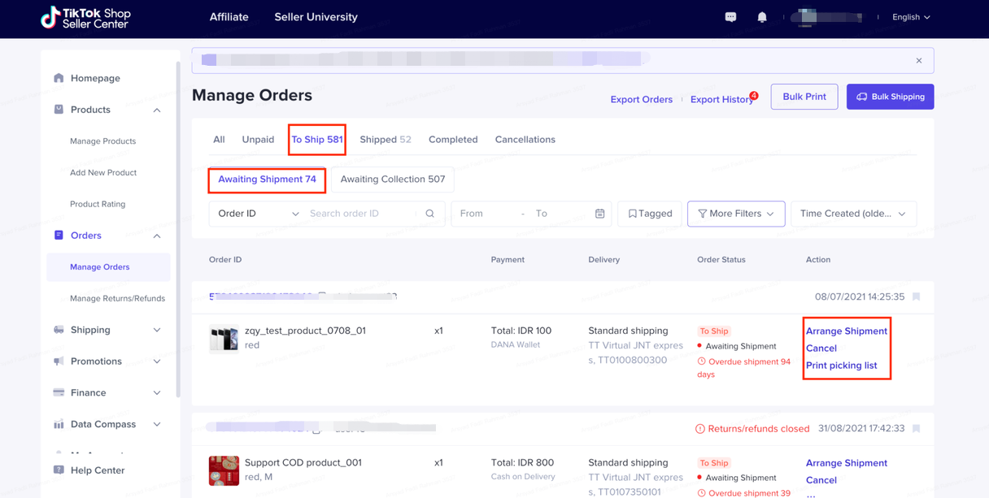The height and width of the screenshot is (498, 989).
Task: Open the chat messages icon in header
Action: point(730,17)
